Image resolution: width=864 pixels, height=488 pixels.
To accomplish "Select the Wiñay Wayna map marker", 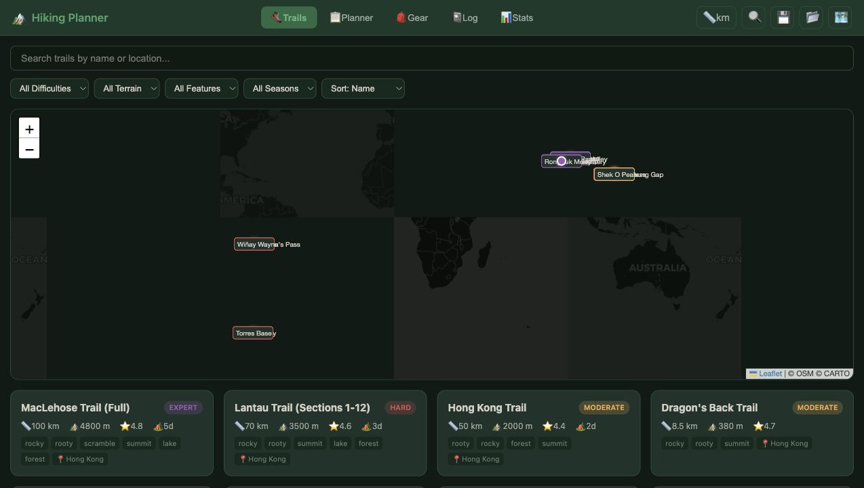I will [x=254, y=244].
